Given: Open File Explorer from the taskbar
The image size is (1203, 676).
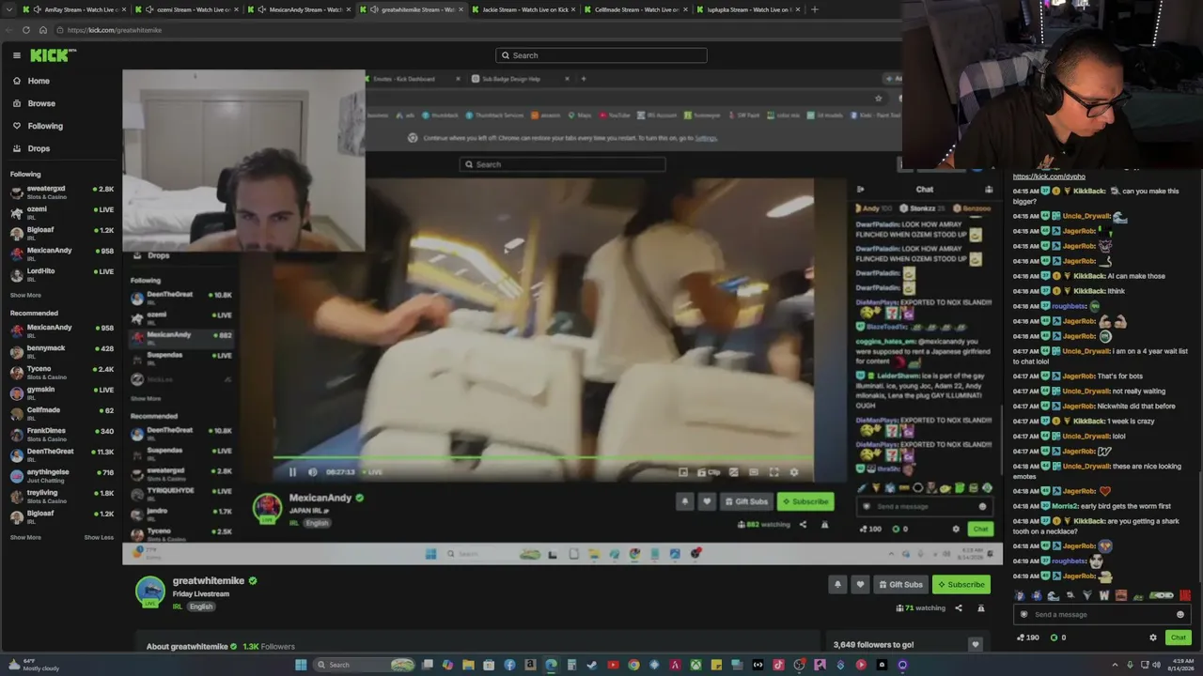Looking at the screenshot, I should 468,665.
